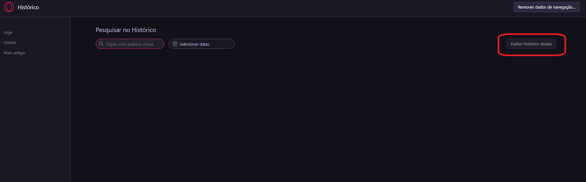Expand the Selecionar datas dropdown

pos(202,44)
